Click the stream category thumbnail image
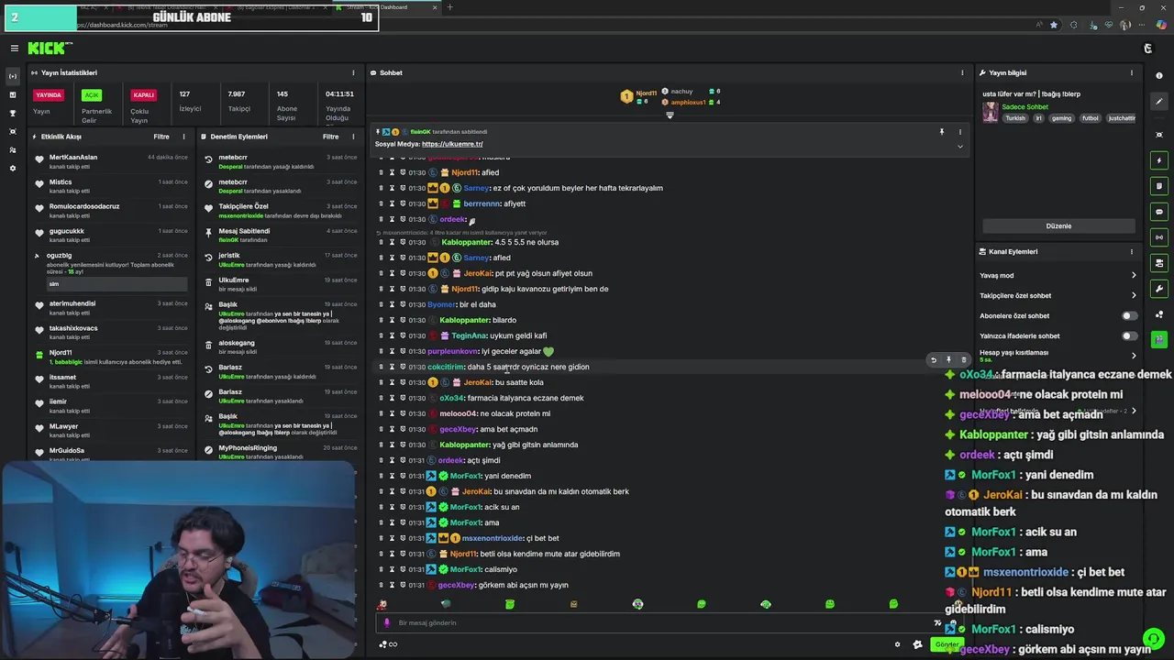Viewport: 1174px width, 660px height. 991,113
